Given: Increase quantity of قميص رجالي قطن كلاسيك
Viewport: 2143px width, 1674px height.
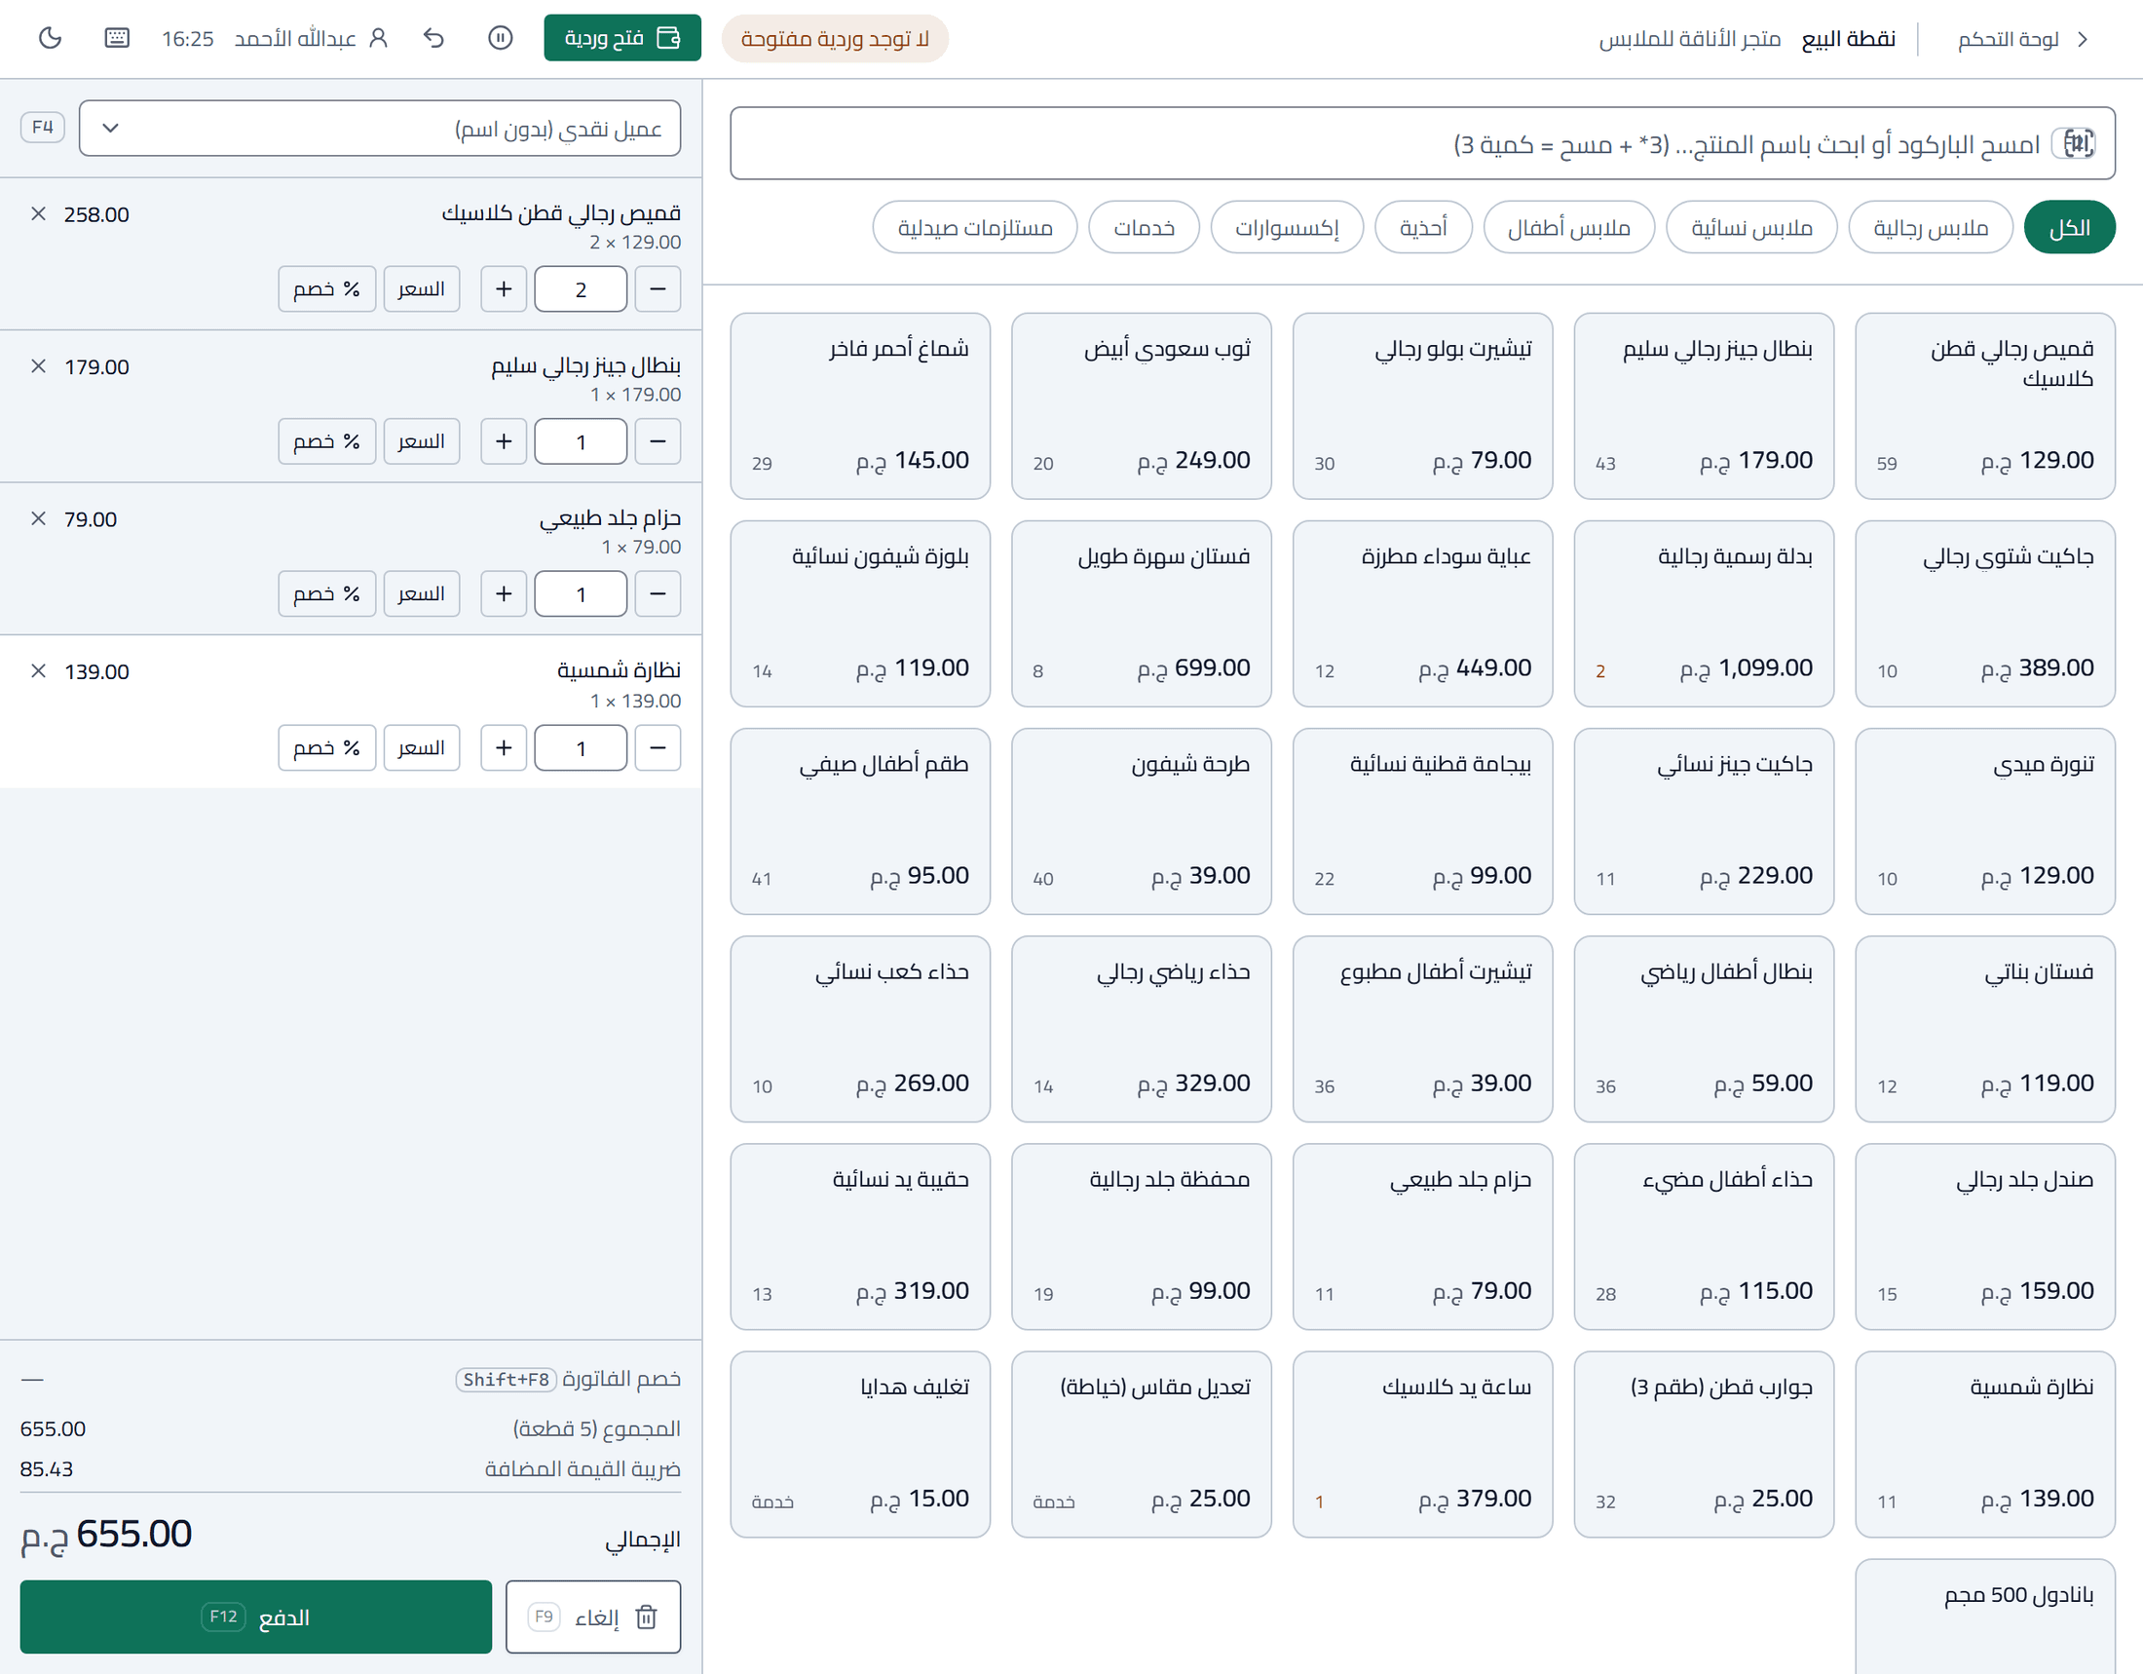Looking at the screenshot, I should pyautogui.click(x=504, y=288).
